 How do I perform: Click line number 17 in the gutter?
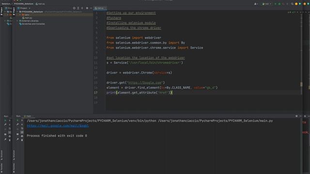96,93
